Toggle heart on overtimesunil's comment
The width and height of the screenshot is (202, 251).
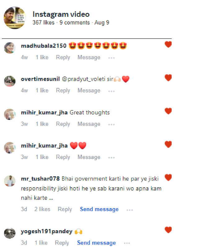coord(168,78)
